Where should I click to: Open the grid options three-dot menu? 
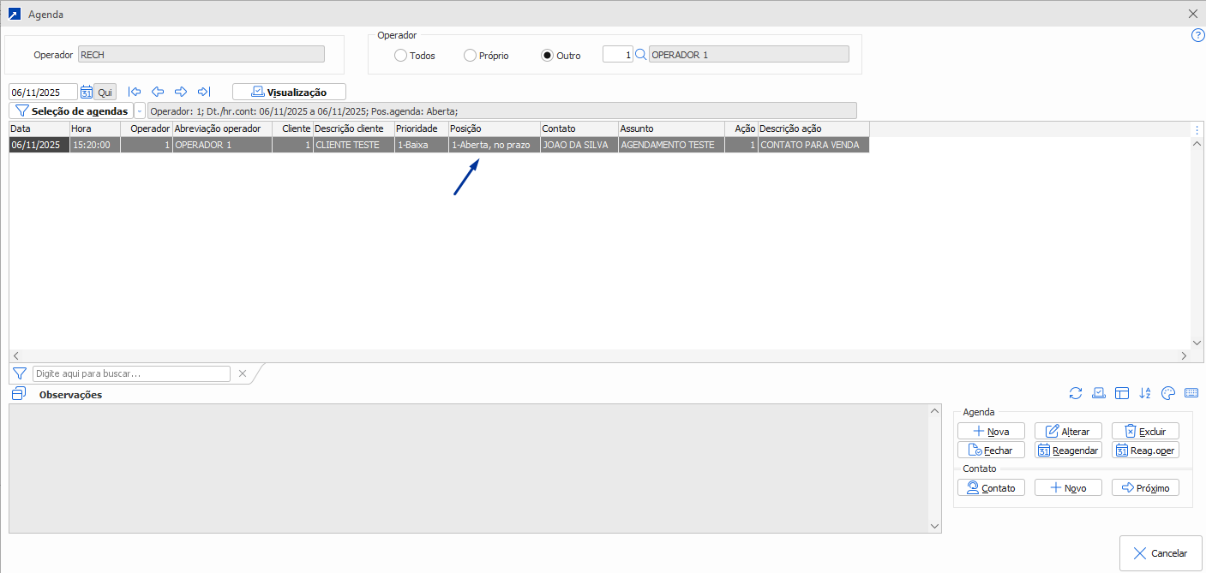coord(1197,130)
